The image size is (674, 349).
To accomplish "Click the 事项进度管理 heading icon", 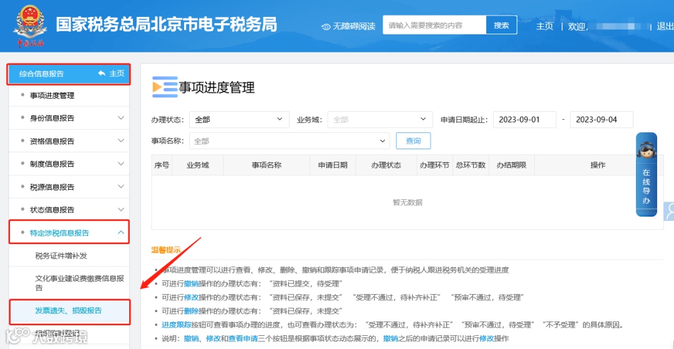I will click(165, 87).
